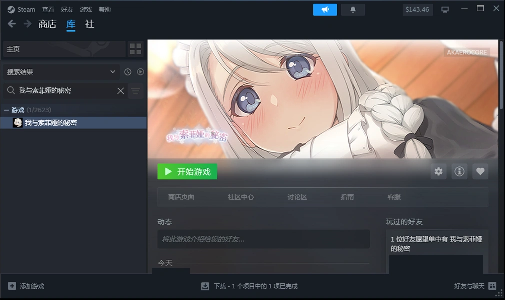Toggle ready-to-play filter icon

(x=140, y=72)
